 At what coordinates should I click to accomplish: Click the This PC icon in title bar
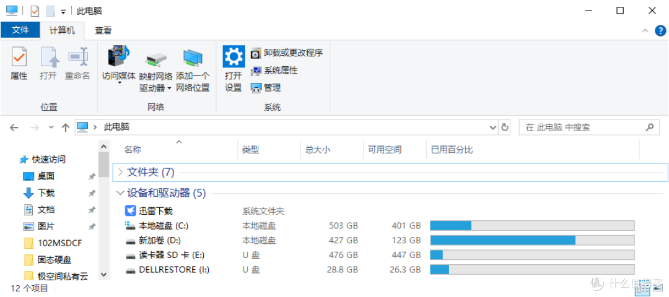[x=12, y=11]
